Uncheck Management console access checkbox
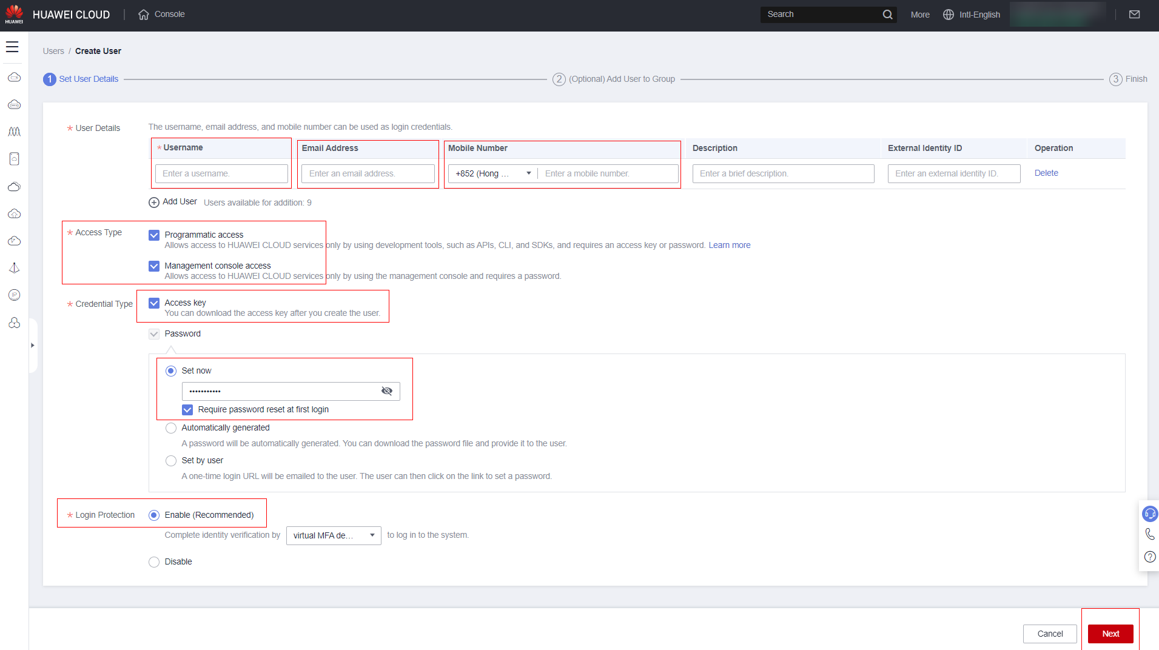 [154, 266]
